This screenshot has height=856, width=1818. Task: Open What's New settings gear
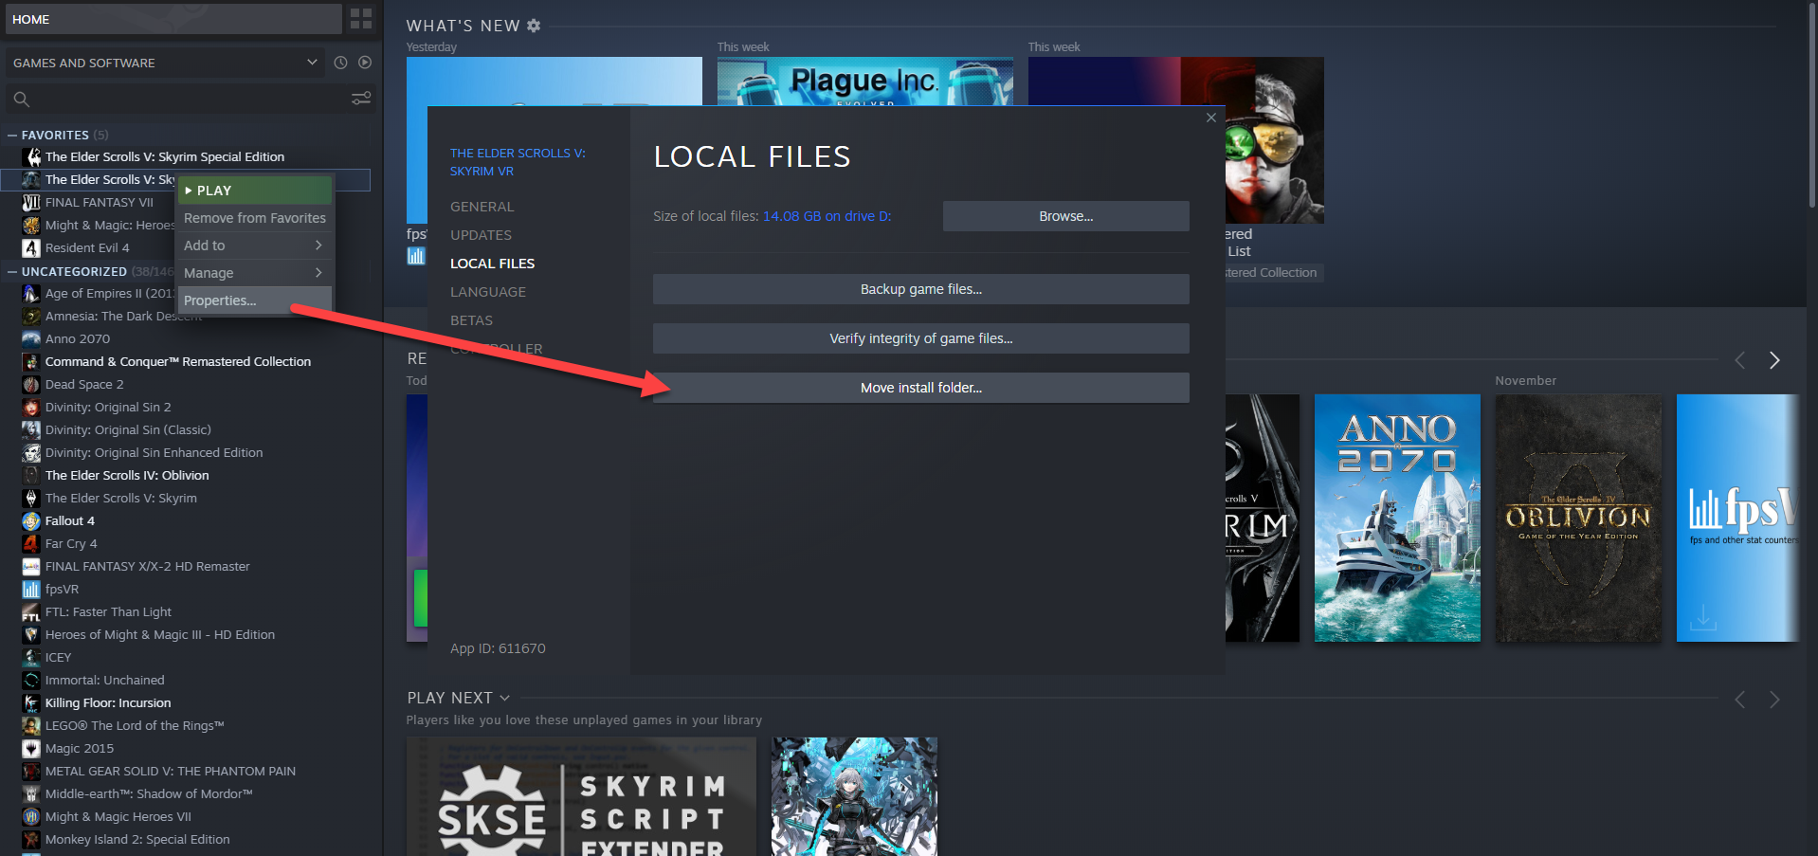pyautogui.click(x=534, y=26)
